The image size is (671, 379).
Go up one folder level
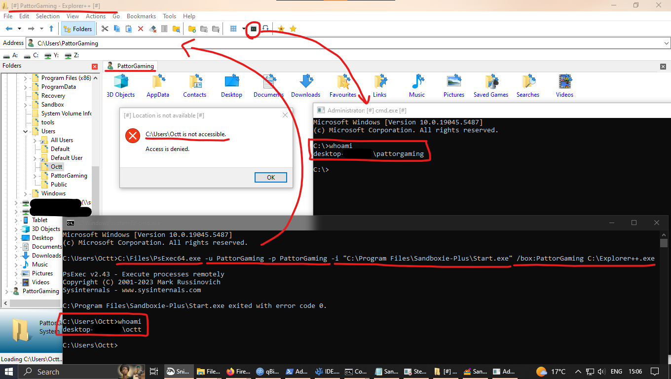click(51, 29)
